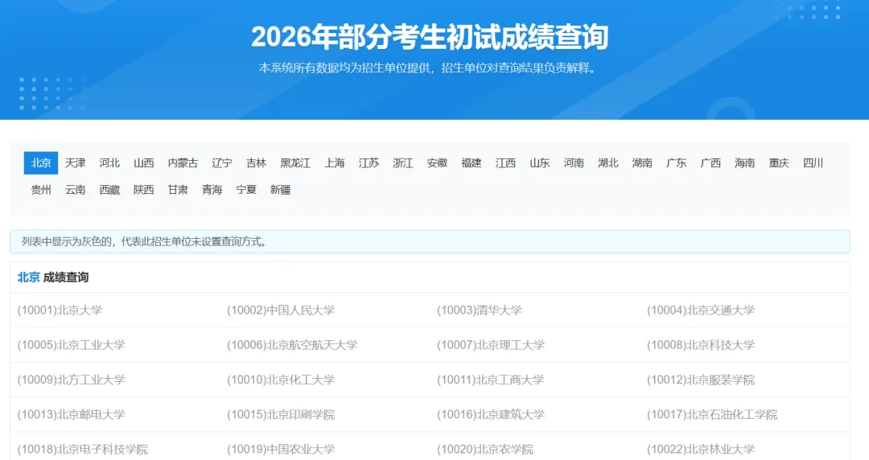Open the 四川 province tab

pos(813,163)
